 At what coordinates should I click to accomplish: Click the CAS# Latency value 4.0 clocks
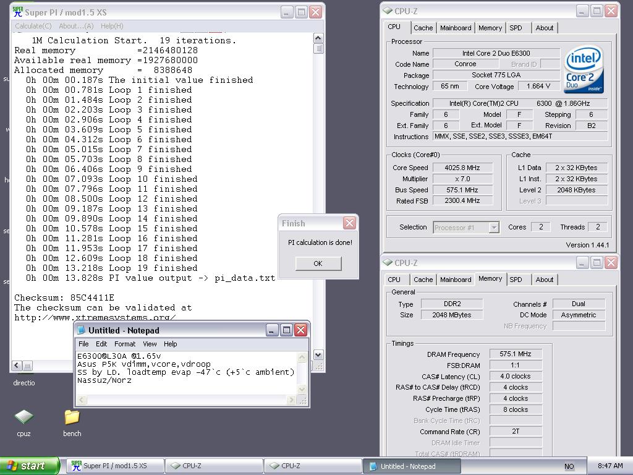click(x=515, y=376)
